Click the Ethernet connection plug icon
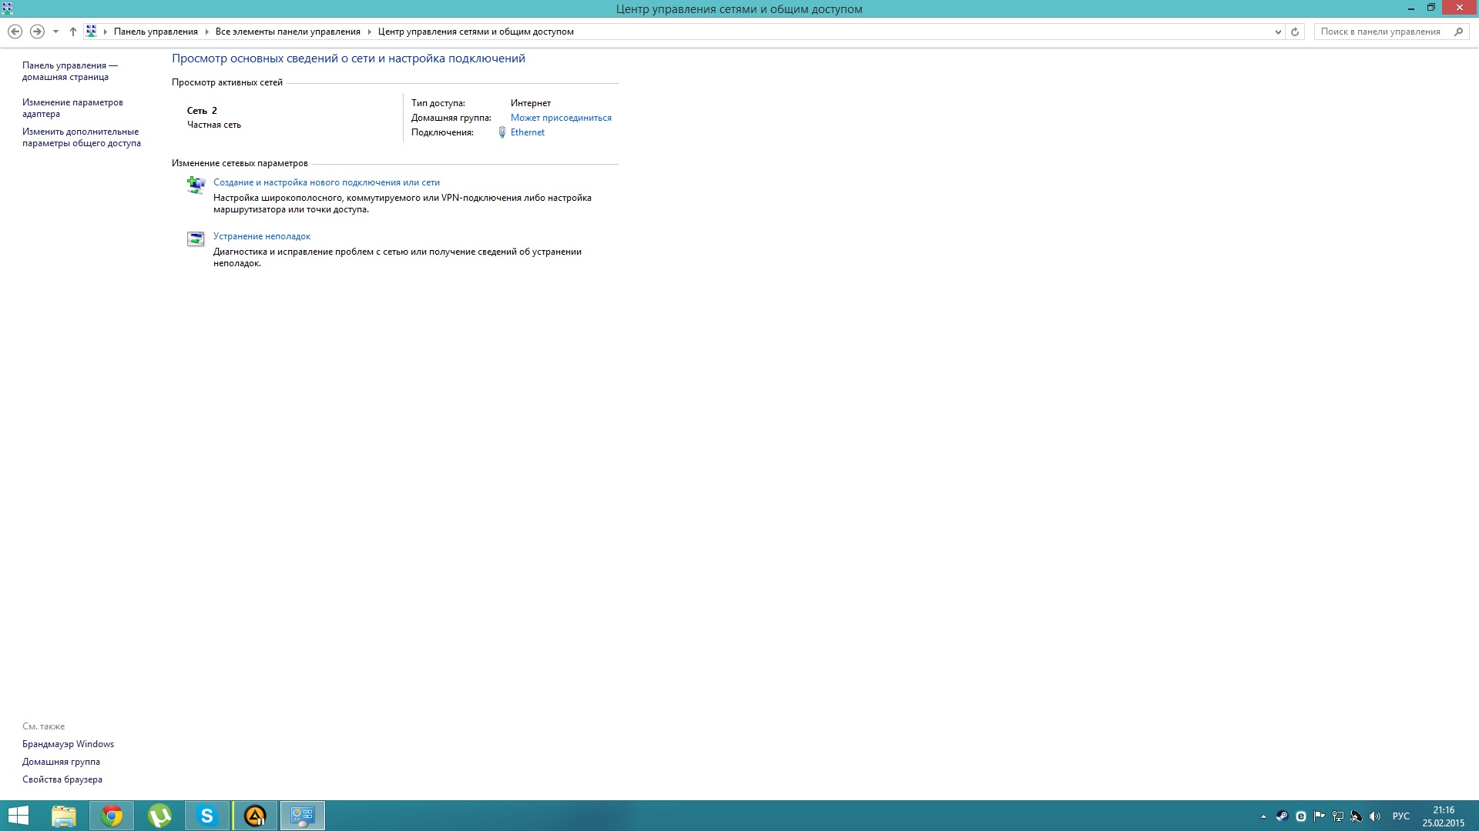 point(502,132)
